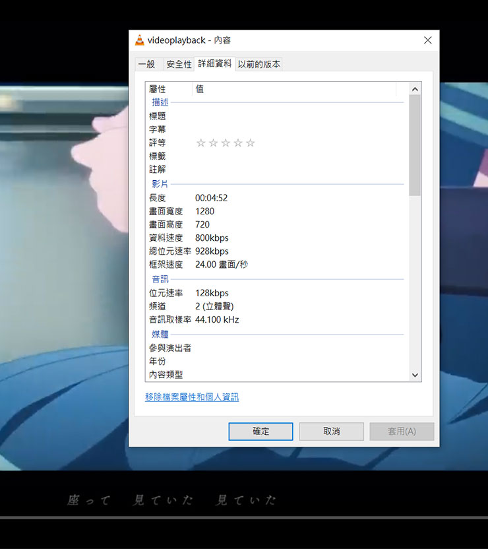Set rating to five stars
This screenshot has width=488, height=549.
click(251, 143)
